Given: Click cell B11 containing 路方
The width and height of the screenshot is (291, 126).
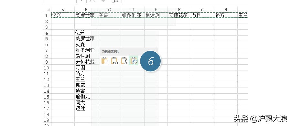Looking at the screenshot, I should pyautogui.click(x=86, y=73).
